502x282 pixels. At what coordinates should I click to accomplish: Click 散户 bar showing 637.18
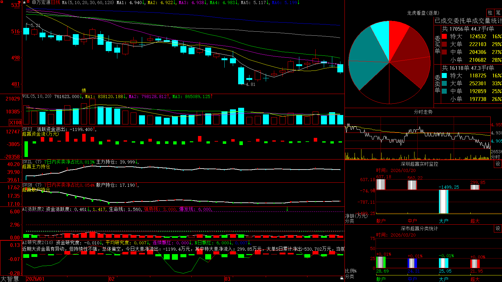[x=381, y=185]
